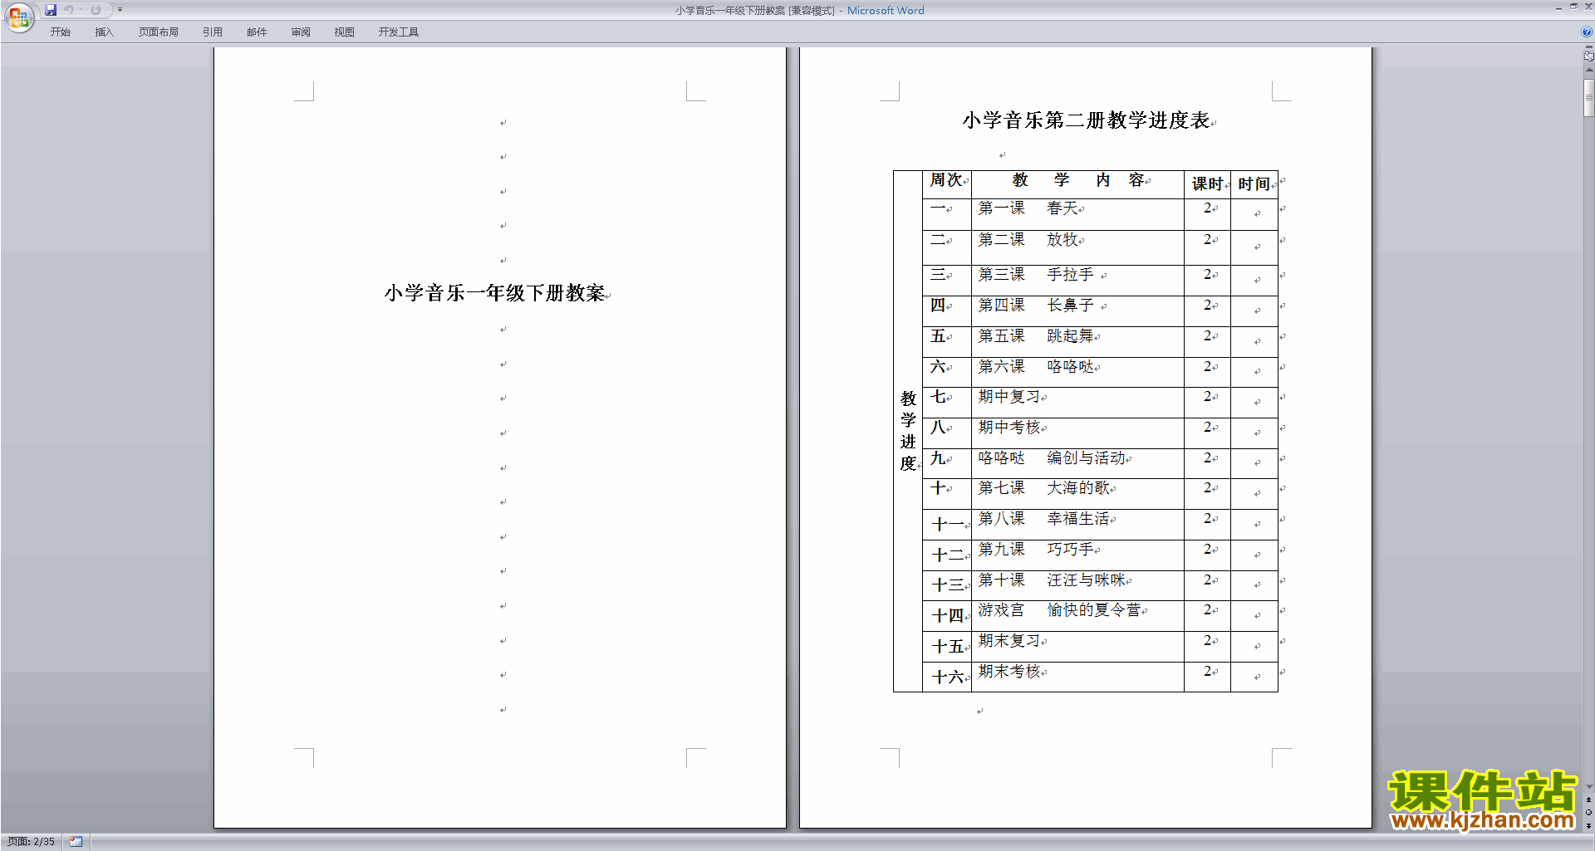Click the cell 第八课 幸福生活
Viewport: 1595px width, 851px height.
(1078, 525)
